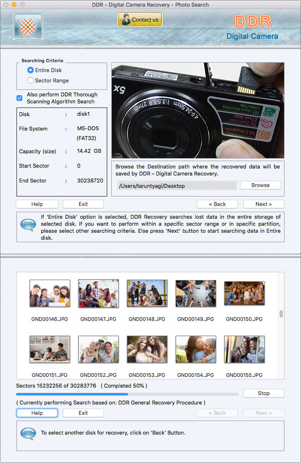Click the Disk value disk1
The height and width of the screenshot is (463, 301).
pyautogui.click(x=83, y=114)
